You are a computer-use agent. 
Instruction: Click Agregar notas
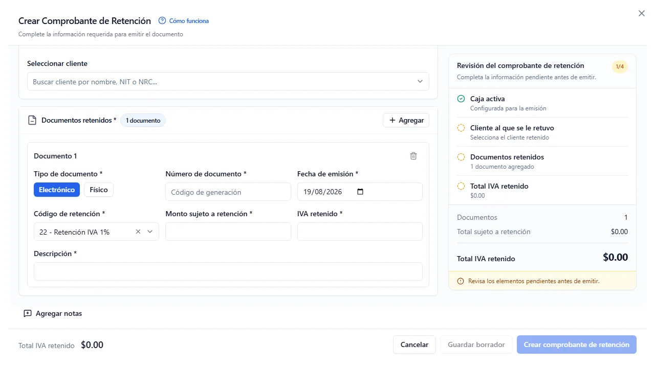point(53,313)
